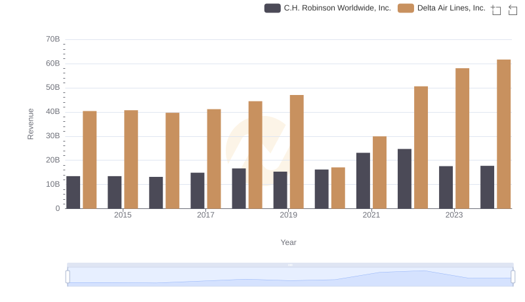Click the 20B y-axis label
525x302 pixels.
click(x=53, y=160)
